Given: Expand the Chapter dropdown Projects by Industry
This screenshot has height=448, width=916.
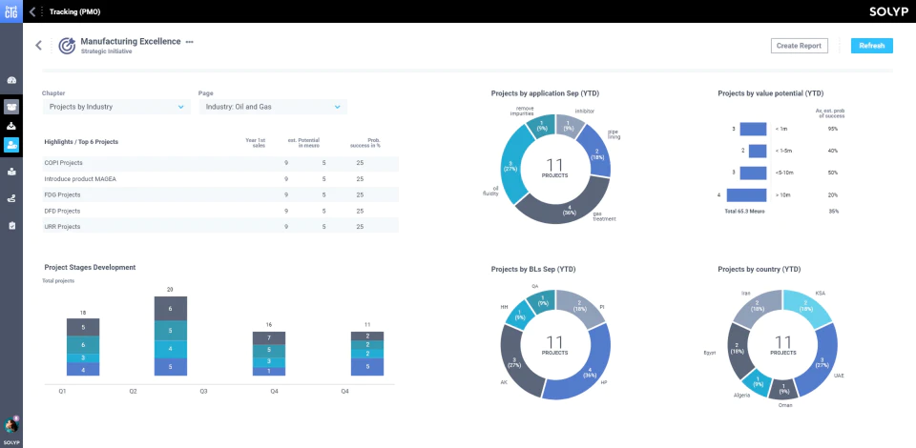Looking at the screenshot, I should coord(116,107).
